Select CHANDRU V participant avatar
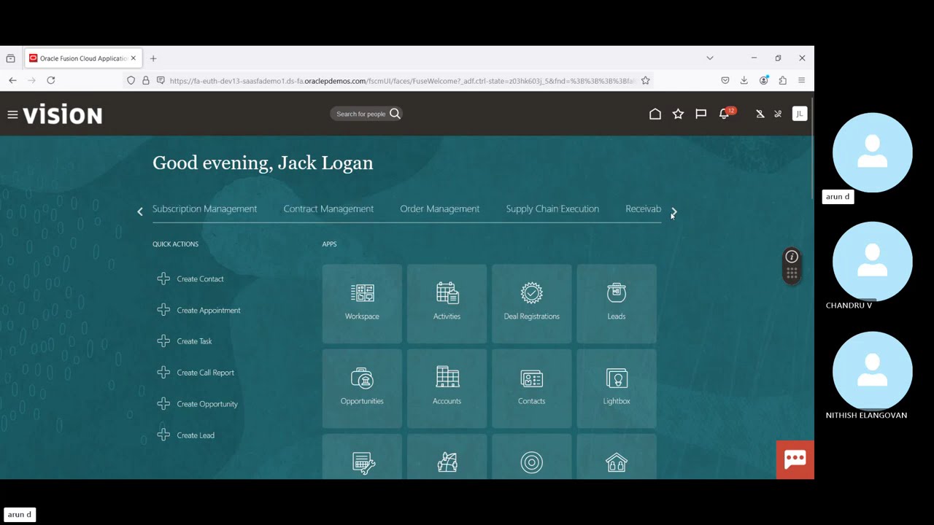Screen dimensions: 934x525 tap(872, 261)
